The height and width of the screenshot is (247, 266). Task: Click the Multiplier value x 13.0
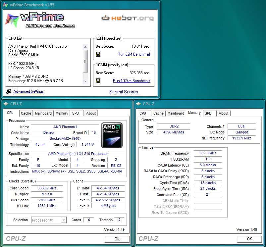tap(47, 194)
